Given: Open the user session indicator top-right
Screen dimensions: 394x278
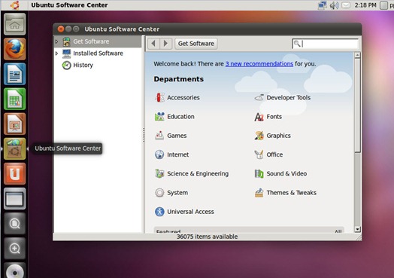Looking at the screenshot, I should click(386, 5).
